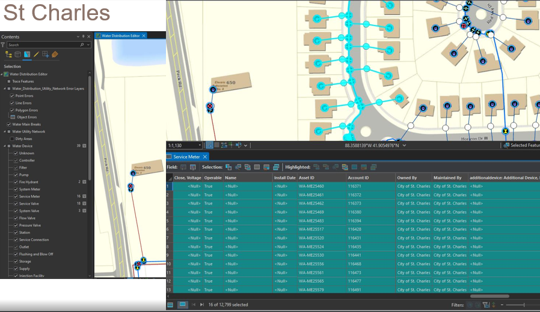540x312 pixels.
Task: Collapse Water Distribution Editor map node
Action: (x=2, y=74)
